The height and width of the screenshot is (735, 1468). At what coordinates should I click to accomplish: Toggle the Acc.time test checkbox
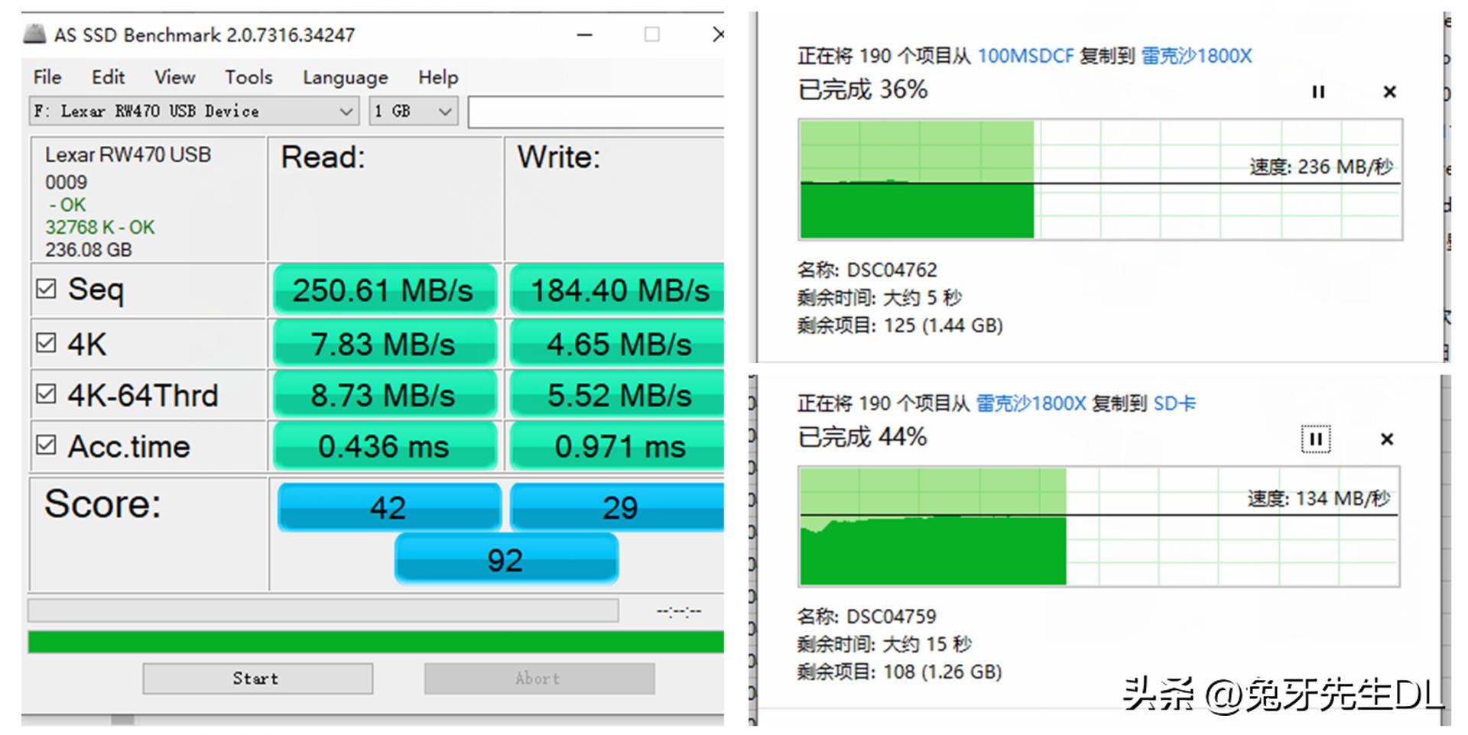(46, 445)
